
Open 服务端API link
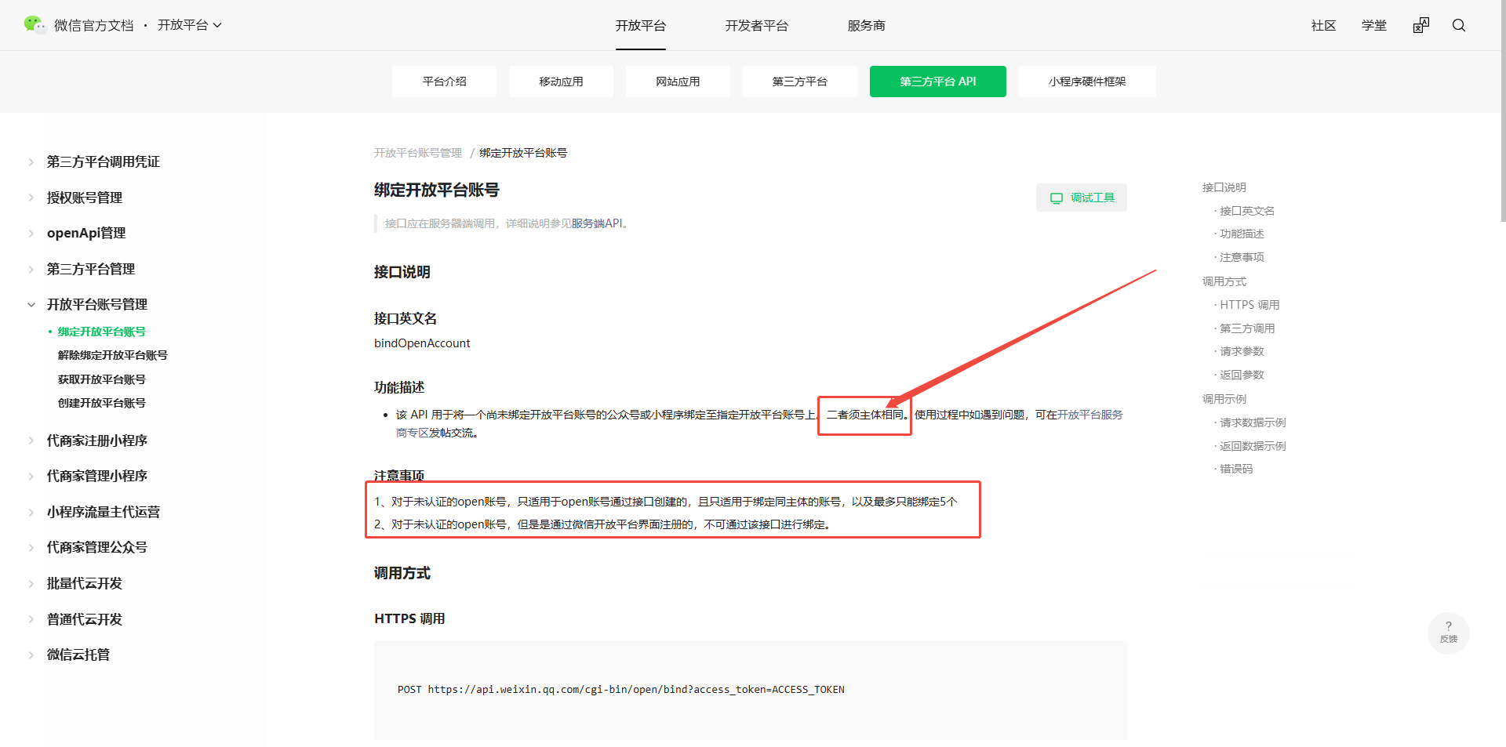tap(597, 223)
